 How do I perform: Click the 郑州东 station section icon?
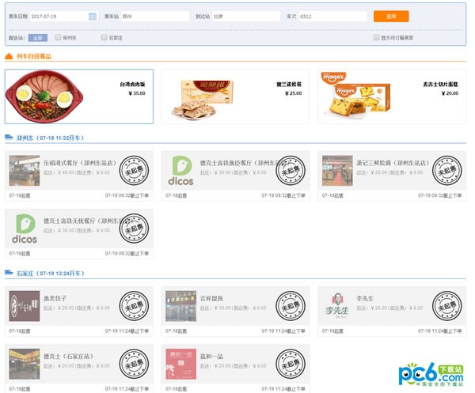coord(9,138)
